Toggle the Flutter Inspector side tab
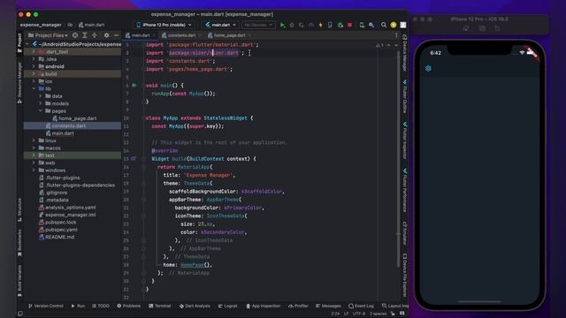 [405, 140]
